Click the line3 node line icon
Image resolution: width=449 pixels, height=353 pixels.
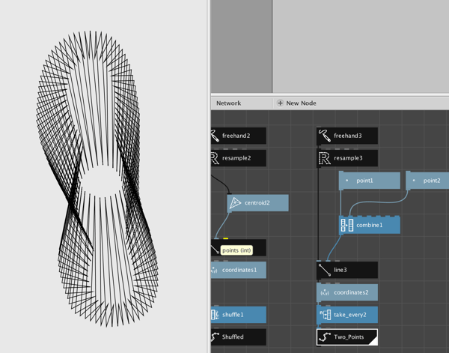point(325,270)
